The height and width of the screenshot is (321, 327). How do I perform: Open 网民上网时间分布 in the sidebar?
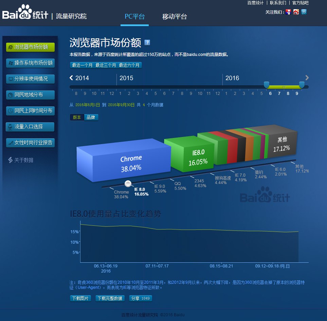click(x=31, y=111)
